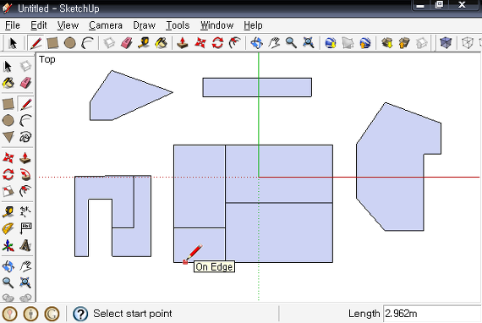
Task: Click Make Component in the horizontal toolbar
Action: tap(109, 43)
